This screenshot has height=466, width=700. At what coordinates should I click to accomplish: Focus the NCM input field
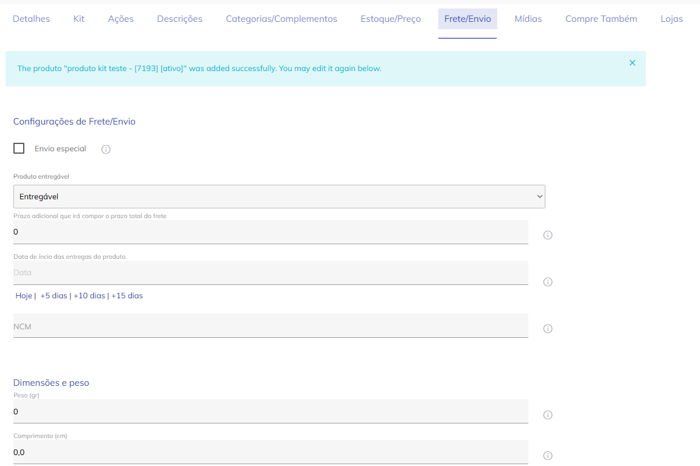[x=270, y=326]
